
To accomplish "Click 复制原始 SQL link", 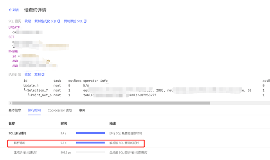I will click(x=73, y=21).
